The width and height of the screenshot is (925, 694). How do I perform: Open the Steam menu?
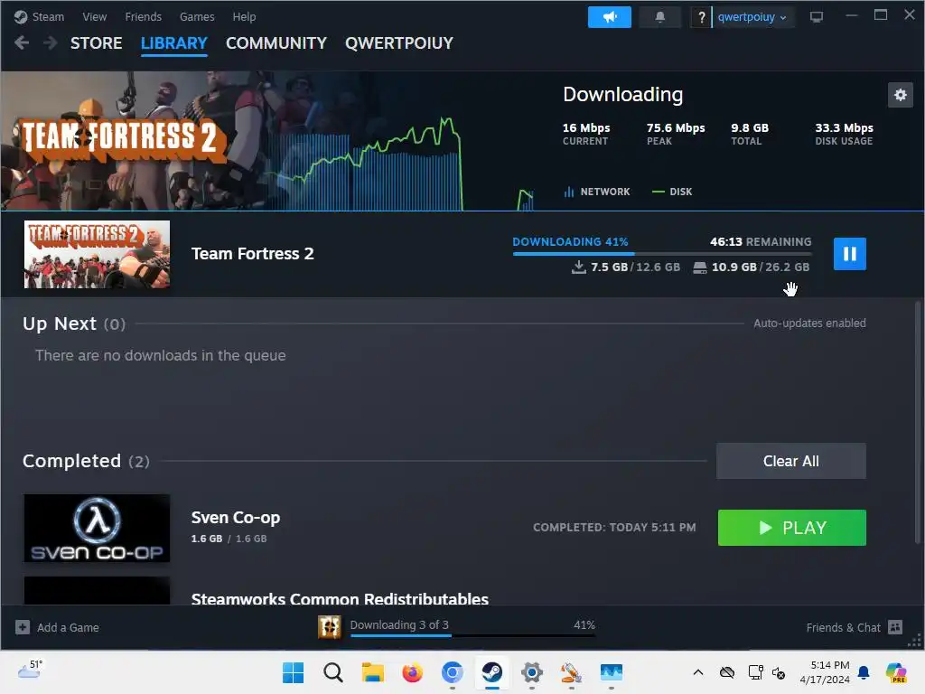point(48,17)
